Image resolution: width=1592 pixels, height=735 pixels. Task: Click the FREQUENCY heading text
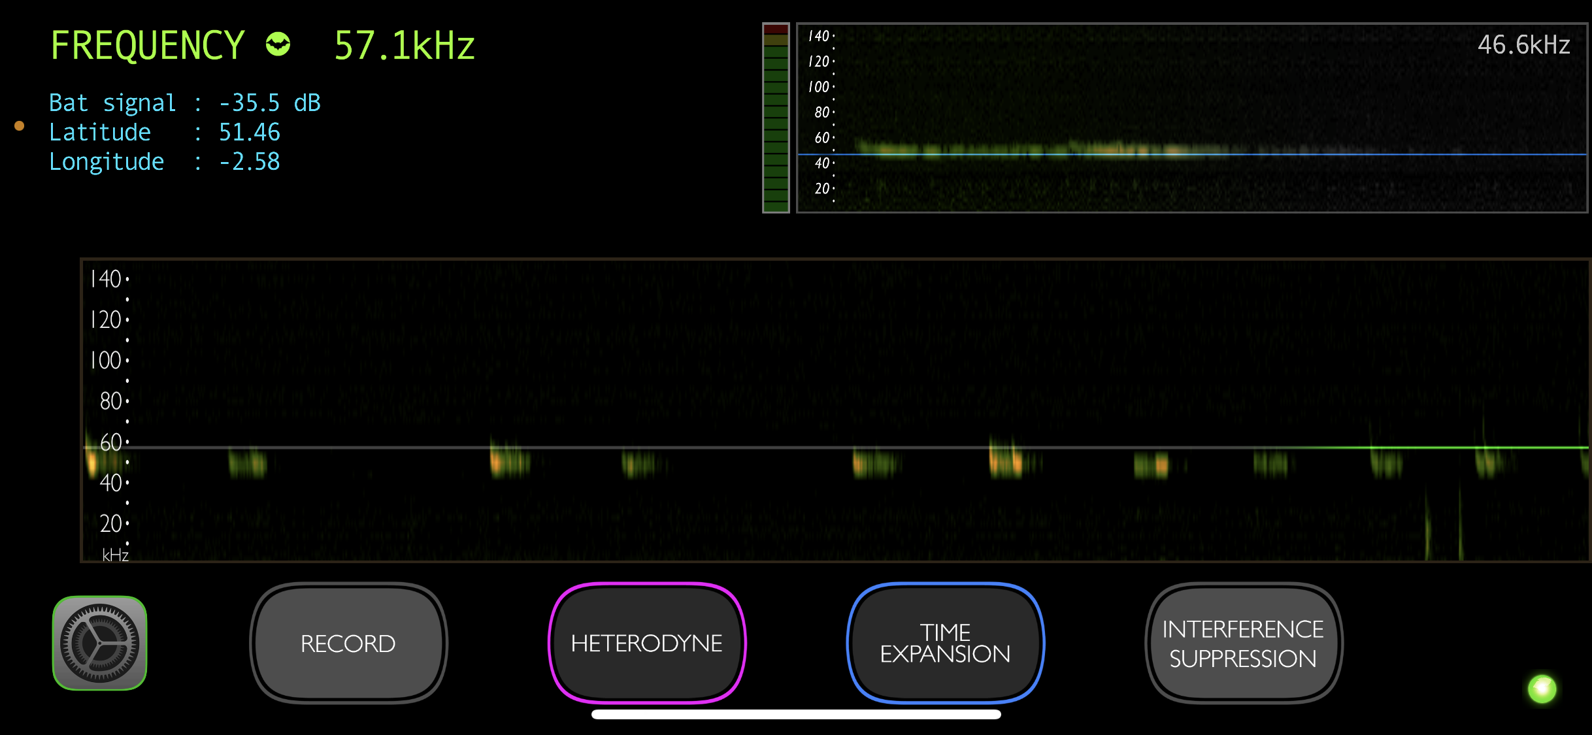point(148,46)
